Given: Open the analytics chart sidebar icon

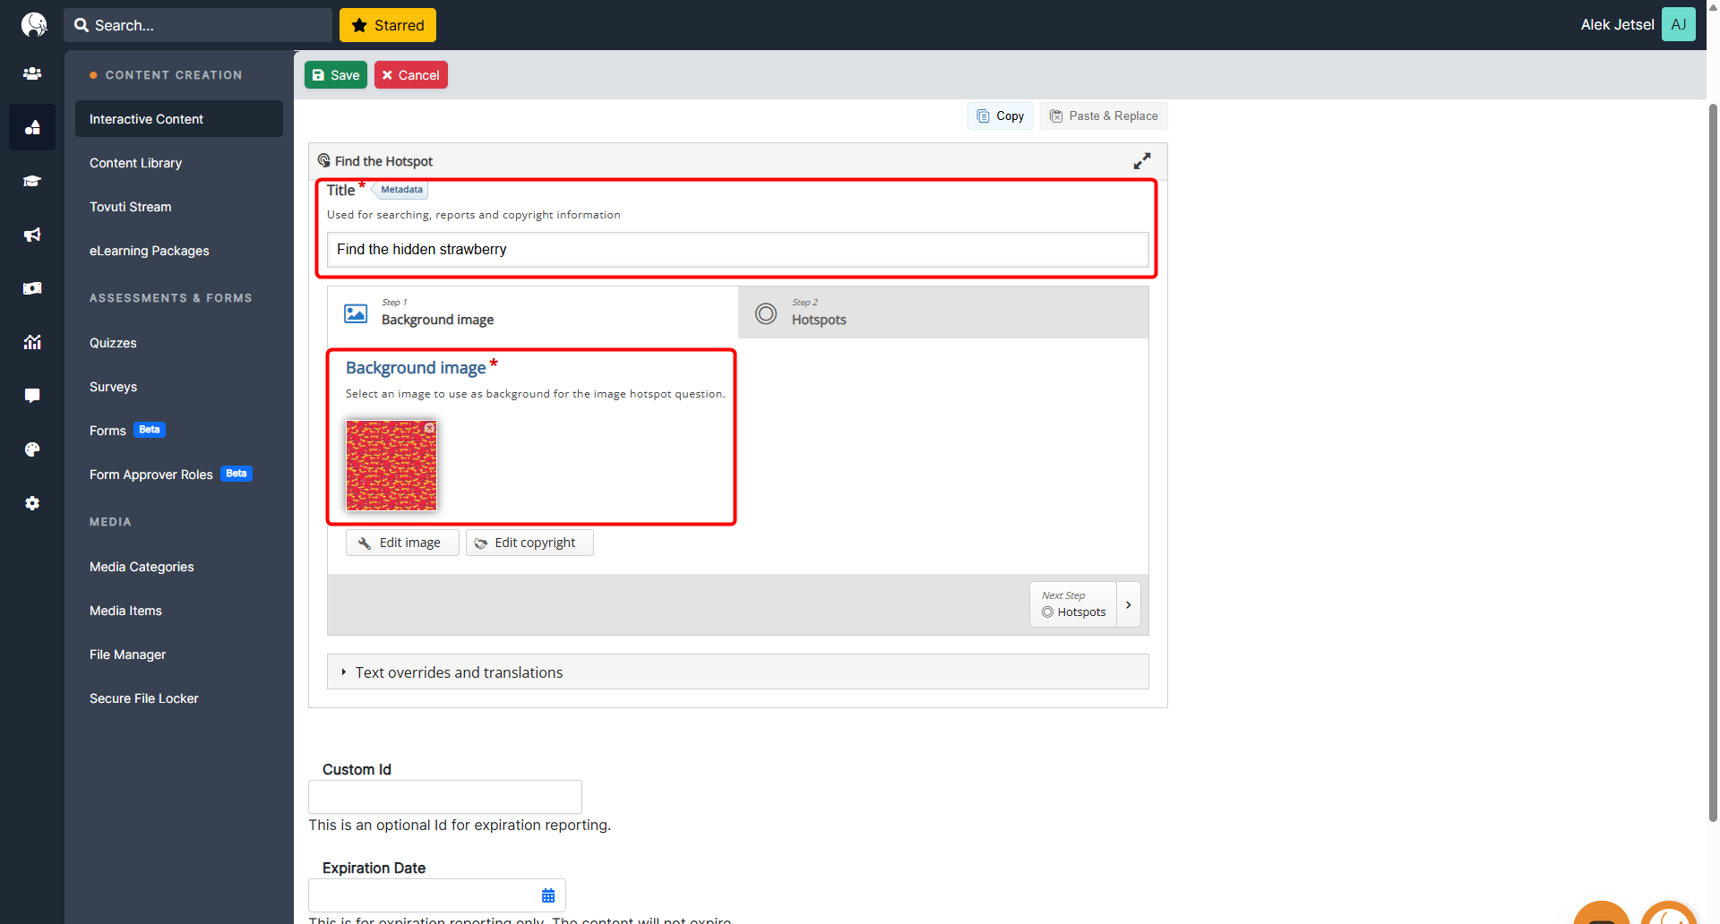Looking at the screenshot, I should 32,342.
